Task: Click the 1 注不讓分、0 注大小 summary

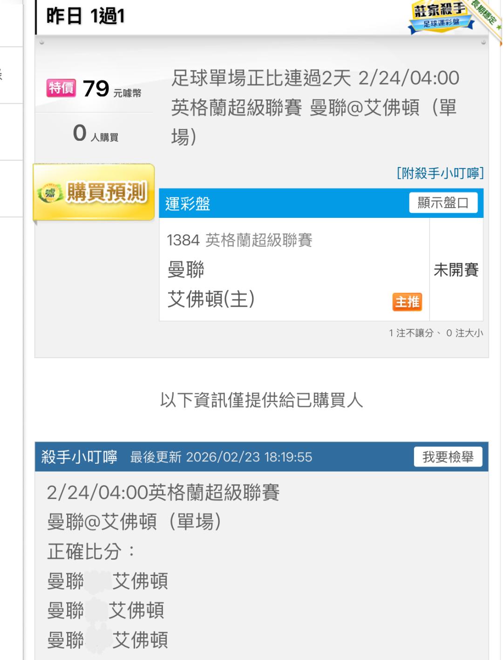Action: click(436, 333)
